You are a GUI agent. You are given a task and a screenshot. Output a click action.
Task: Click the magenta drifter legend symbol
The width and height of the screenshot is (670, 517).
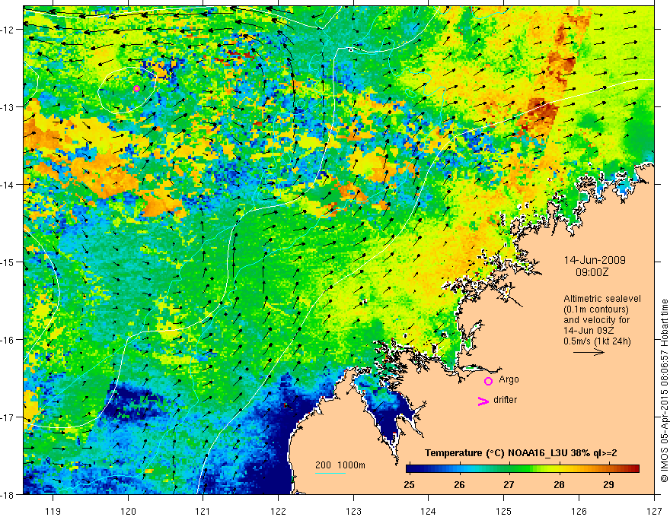(x=483, y=401)
